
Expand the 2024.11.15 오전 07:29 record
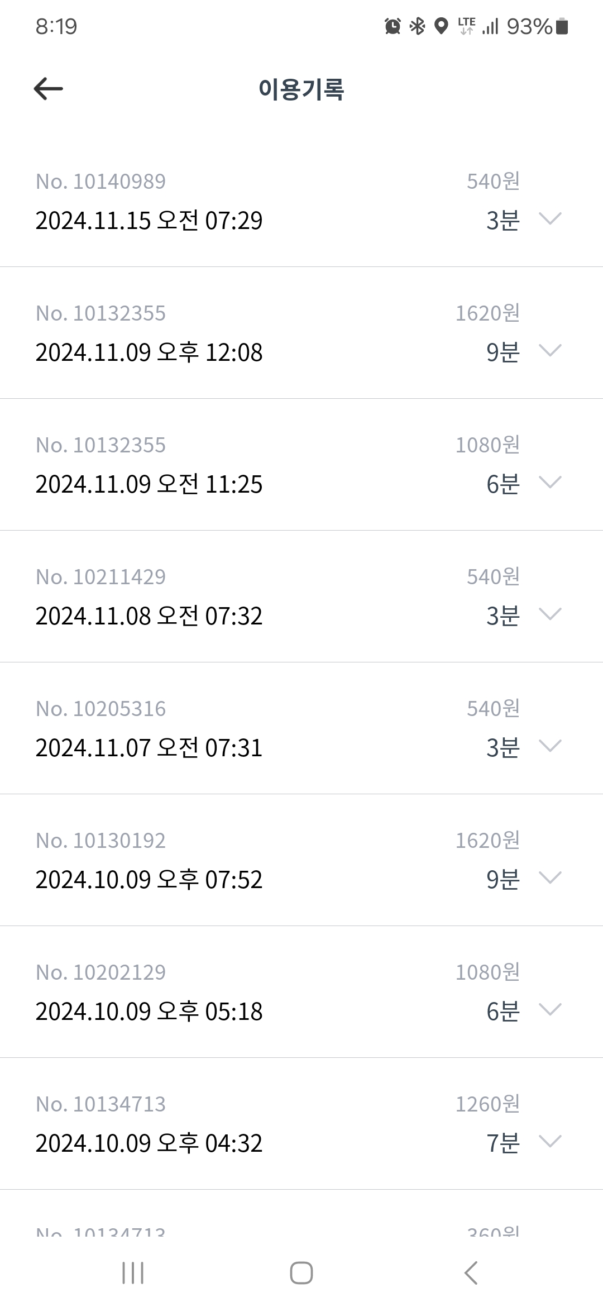coord(550,219)
